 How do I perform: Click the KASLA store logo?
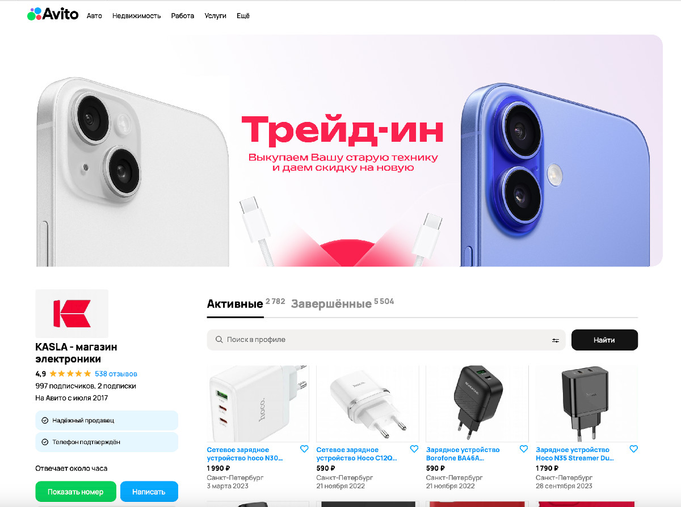(72, 314)
